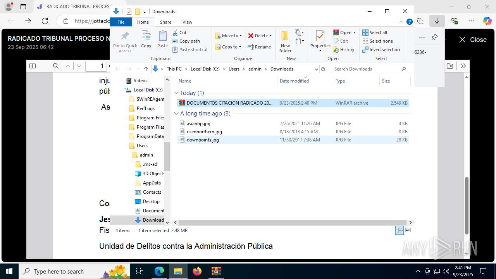This screenshot has width=496, height=279.
Task: Open the Copy to dropdown
Action: pos(228,47)
